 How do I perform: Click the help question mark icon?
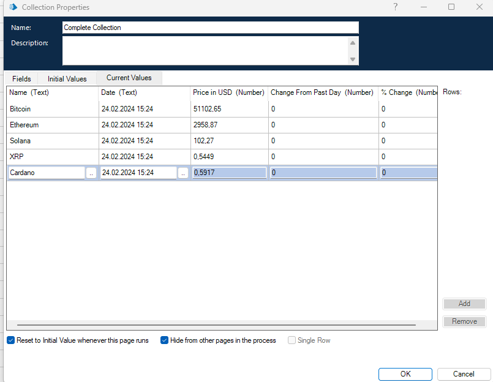(396, 7)
